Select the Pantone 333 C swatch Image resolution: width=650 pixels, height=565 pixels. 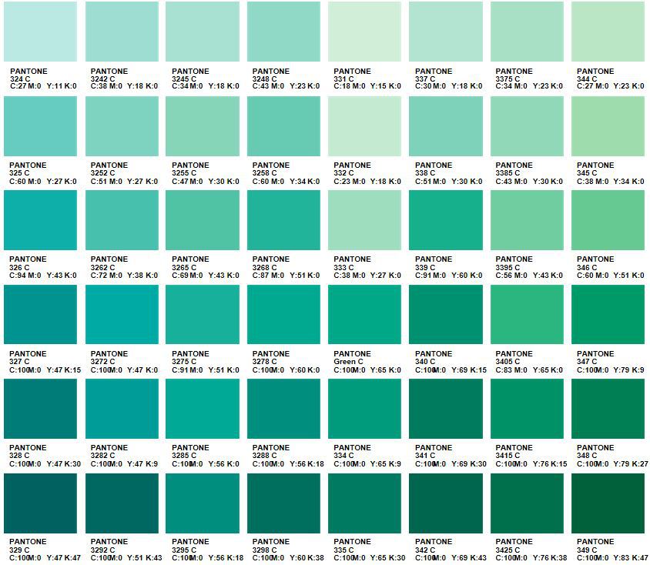tap(364, 220)
